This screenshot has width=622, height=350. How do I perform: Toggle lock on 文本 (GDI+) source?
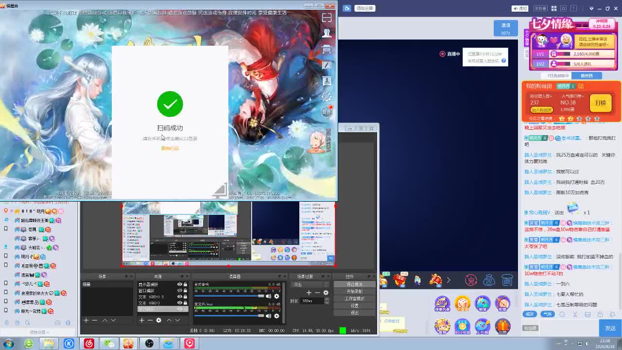click(185, 303)
